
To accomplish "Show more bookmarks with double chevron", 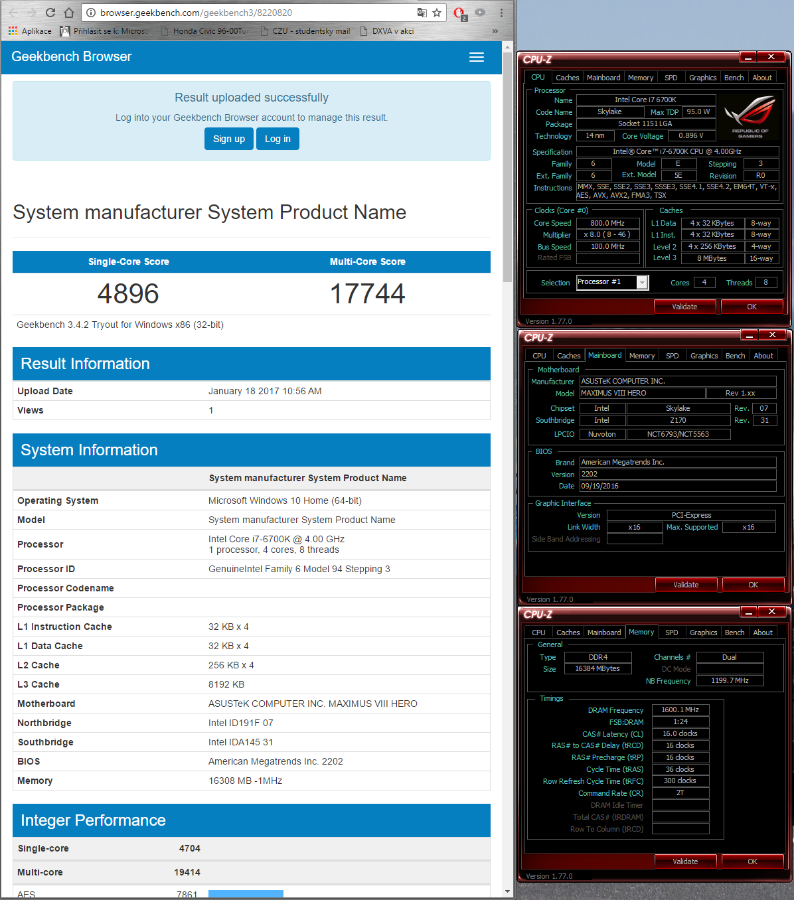I will [x=495, y=31].
